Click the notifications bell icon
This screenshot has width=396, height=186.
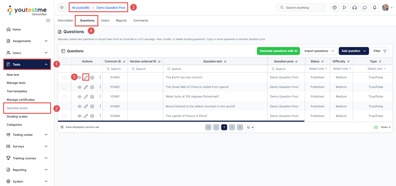click(375, 8)
